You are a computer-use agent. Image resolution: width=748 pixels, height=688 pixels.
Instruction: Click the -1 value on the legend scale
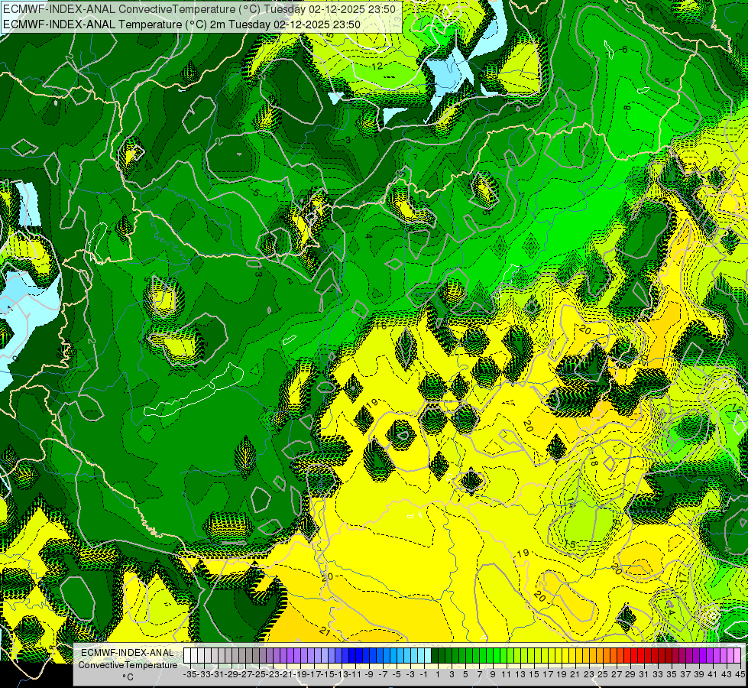tap(423, 674)
